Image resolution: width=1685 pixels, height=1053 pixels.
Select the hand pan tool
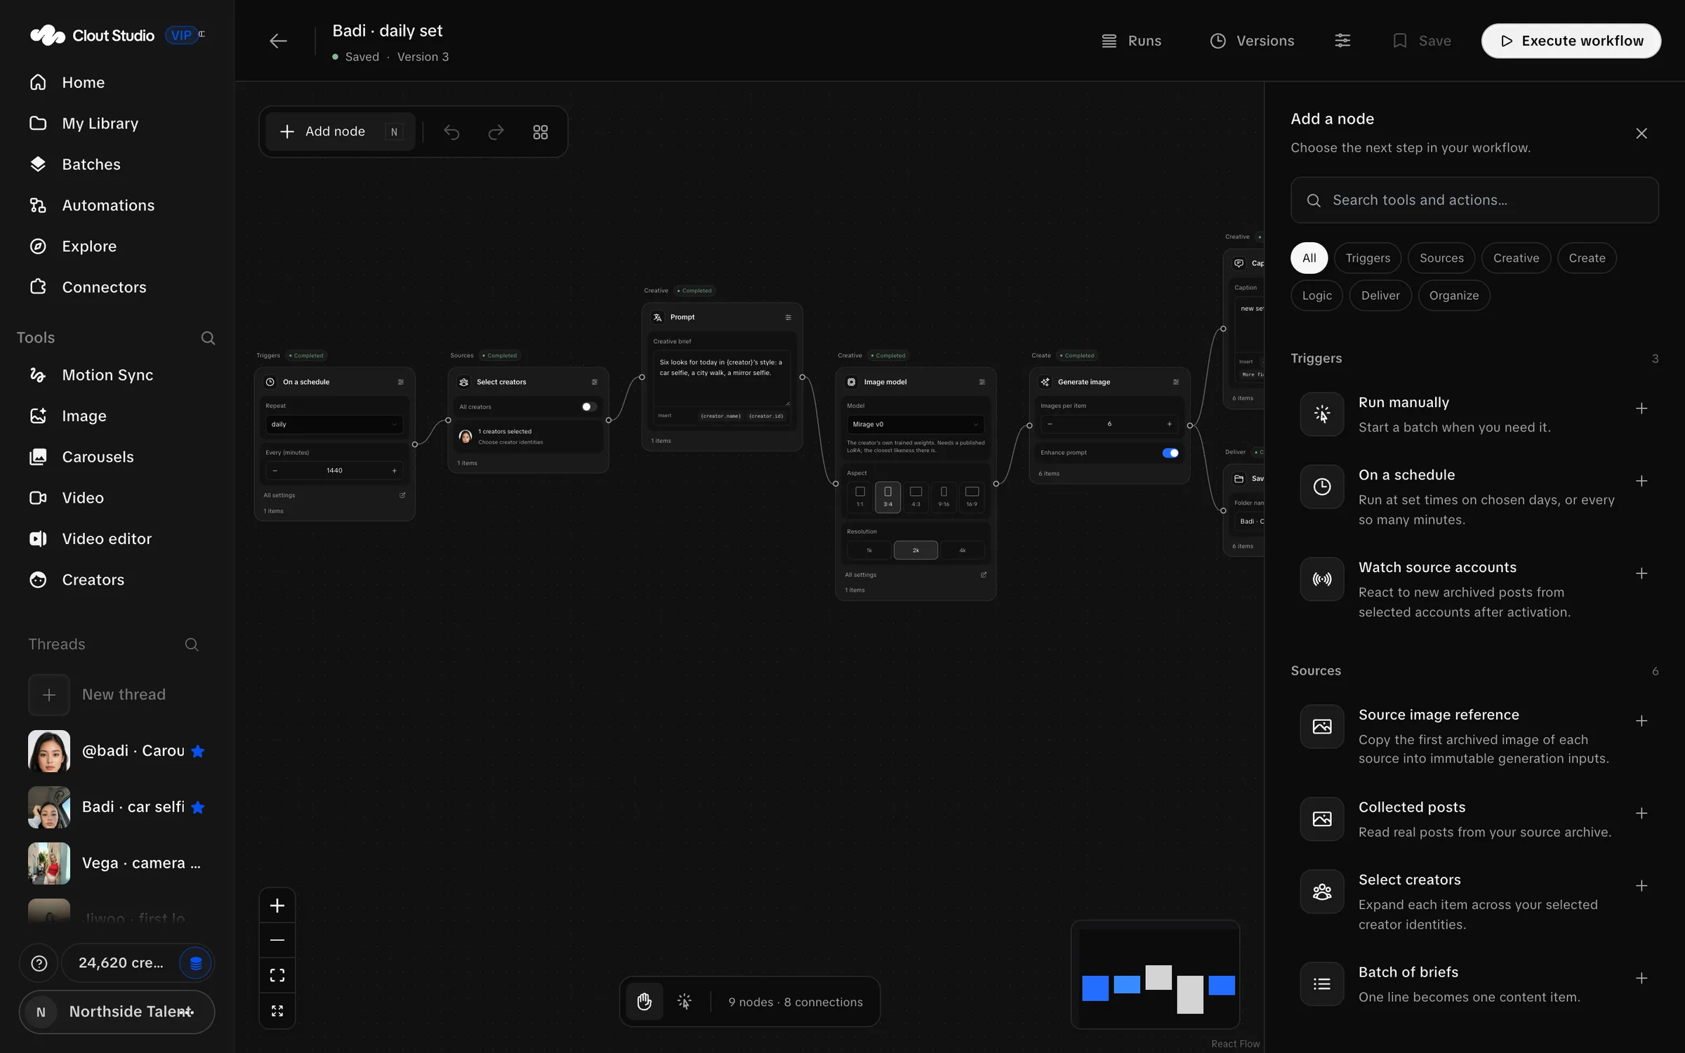coord(644,1001)
